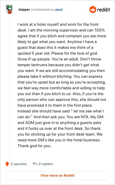Follow the blue "post" link
The height and width of the screenshot is (185, 115).
59,10
